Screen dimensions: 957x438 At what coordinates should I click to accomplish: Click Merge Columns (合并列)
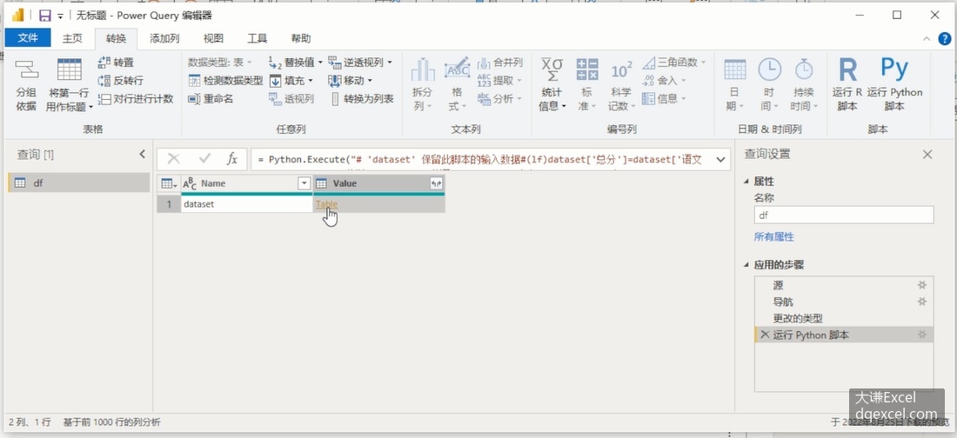tap(500, 63)
